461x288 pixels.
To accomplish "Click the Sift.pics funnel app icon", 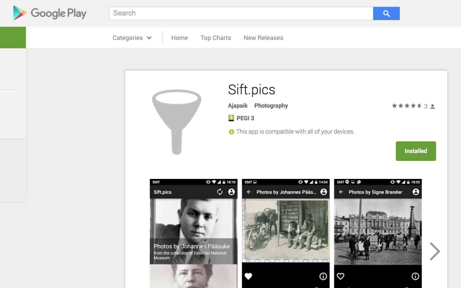I will [x=176, y=122].
